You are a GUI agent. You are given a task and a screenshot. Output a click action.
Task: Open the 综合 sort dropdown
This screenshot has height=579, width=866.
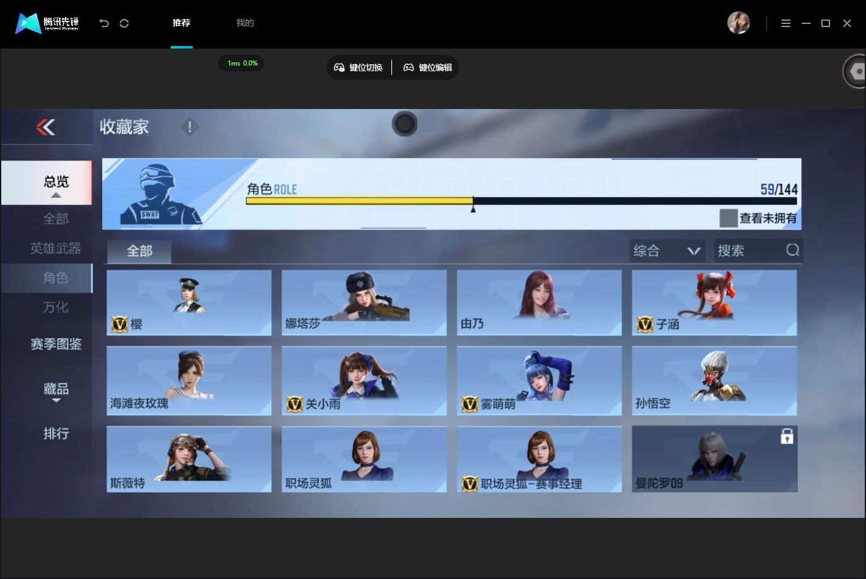click(x=667, y=251)
